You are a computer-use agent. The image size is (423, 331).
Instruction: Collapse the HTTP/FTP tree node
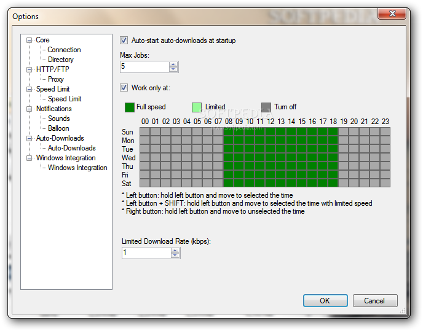pos(29,69)
